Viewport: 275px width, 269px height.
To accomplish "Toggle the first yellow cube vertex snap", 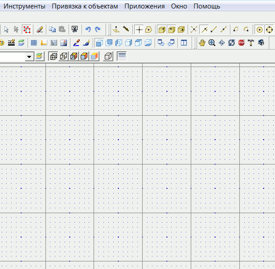I will click(x=162, y=29).
